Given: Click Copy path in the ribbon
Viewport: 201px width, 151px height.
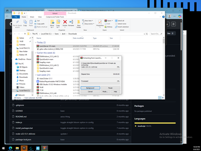Looking at the screenshot, I should (39, 24).
